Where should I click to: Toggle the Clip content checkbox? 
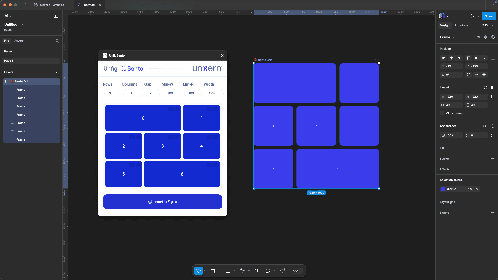(442, 113)
